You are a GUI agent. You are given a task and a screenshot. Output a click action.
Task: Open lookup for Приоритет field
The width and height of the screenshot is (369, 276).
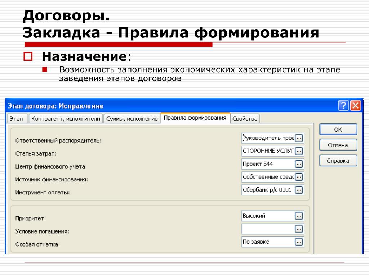299,216
